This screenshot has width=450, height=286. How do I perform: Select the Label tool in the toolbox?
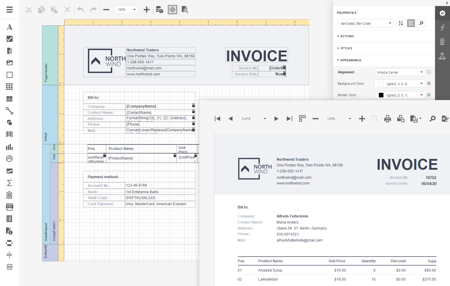(10, 27)
